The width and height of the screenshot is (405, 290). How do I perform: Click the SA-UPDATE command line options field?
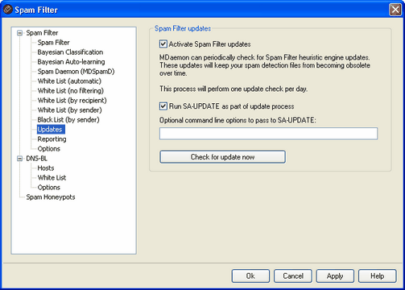coord(268,134)
